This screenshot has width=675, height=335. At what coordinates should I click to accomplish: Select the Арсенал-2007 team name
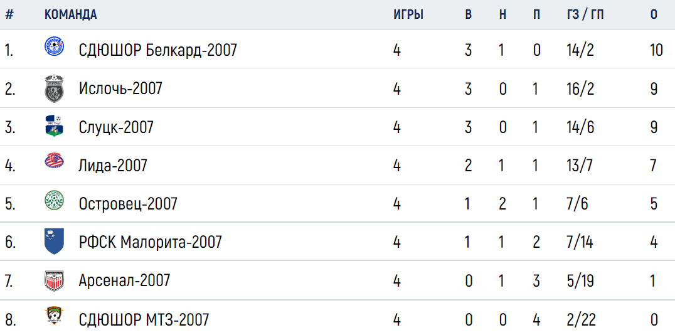point(124,281)
